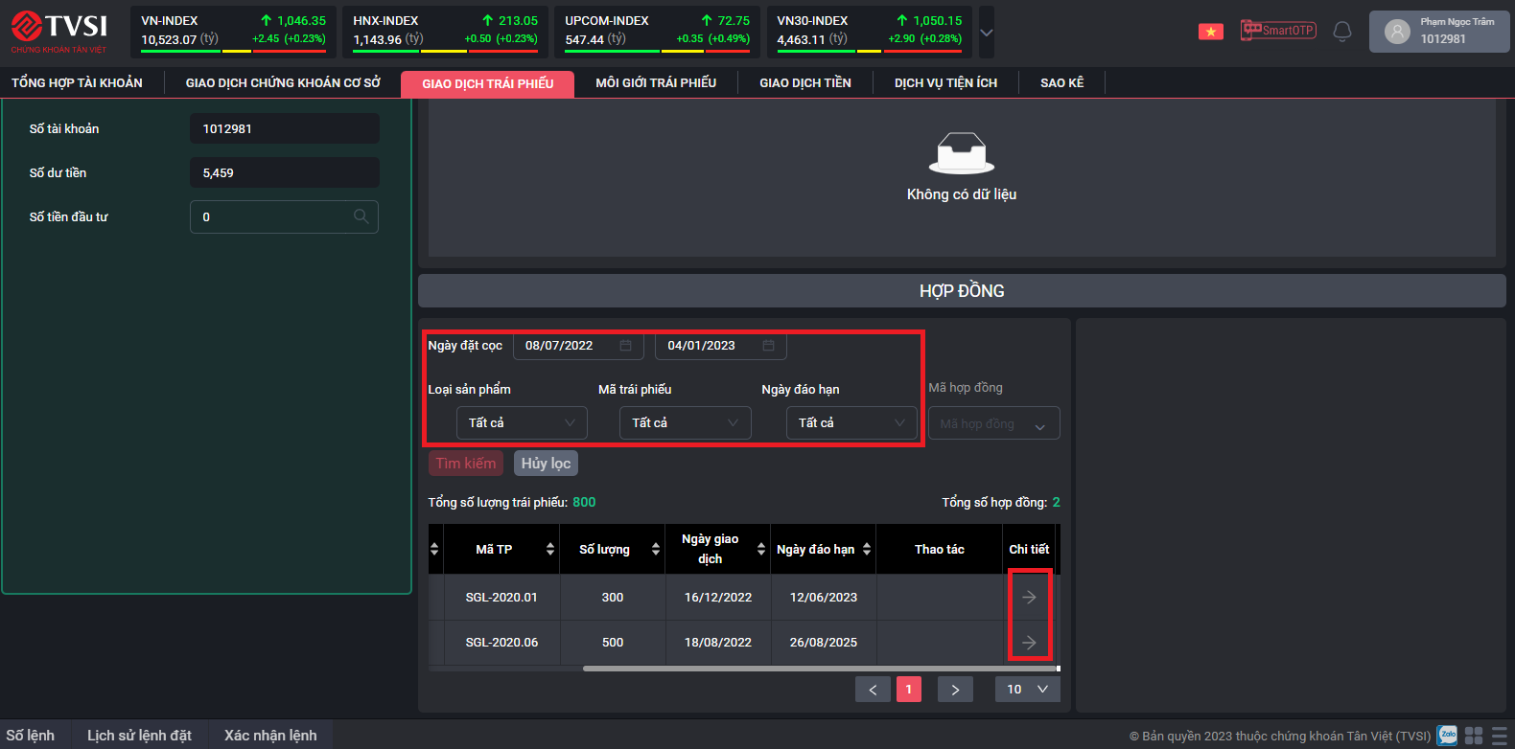
Task: Open the grid layout icon in footer
Action: [x=1474, y=736]
